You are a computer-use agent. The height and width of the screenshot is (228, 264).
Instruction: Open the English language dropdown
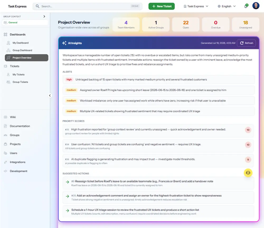pos(227,6)
